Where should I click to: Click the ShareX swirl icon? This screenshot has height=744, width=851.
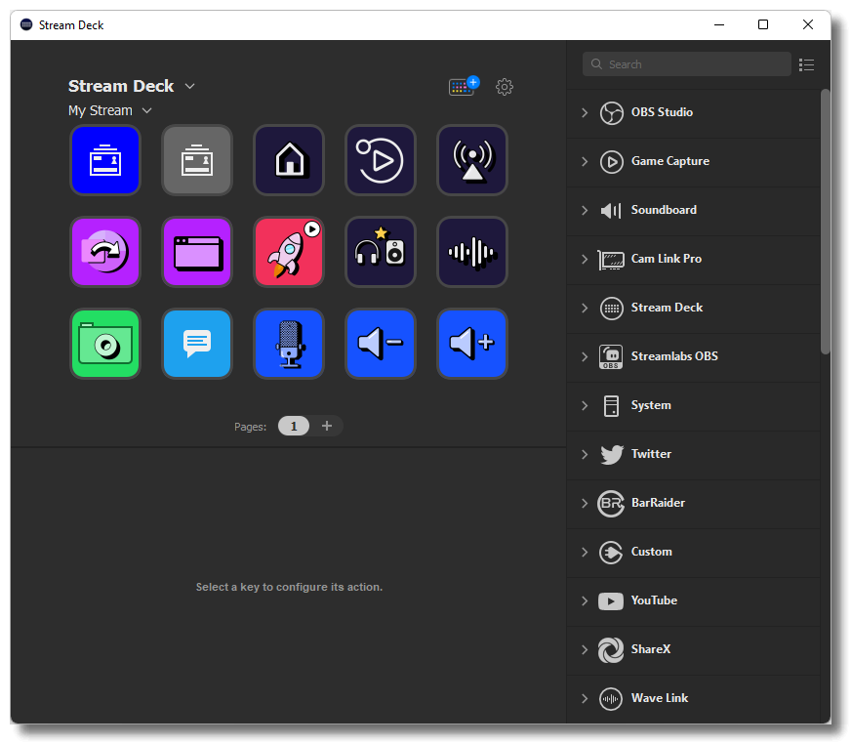point(611,650)
